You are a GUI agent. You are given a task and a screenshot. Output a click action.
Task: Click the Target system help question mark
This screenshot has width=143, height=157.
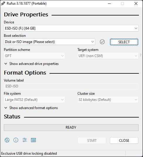(x=141, y=55)
